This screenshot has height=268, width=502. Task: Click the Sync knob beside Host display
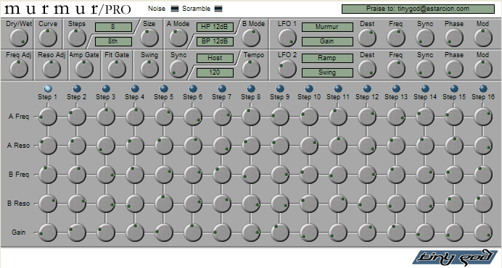(178, 69)
